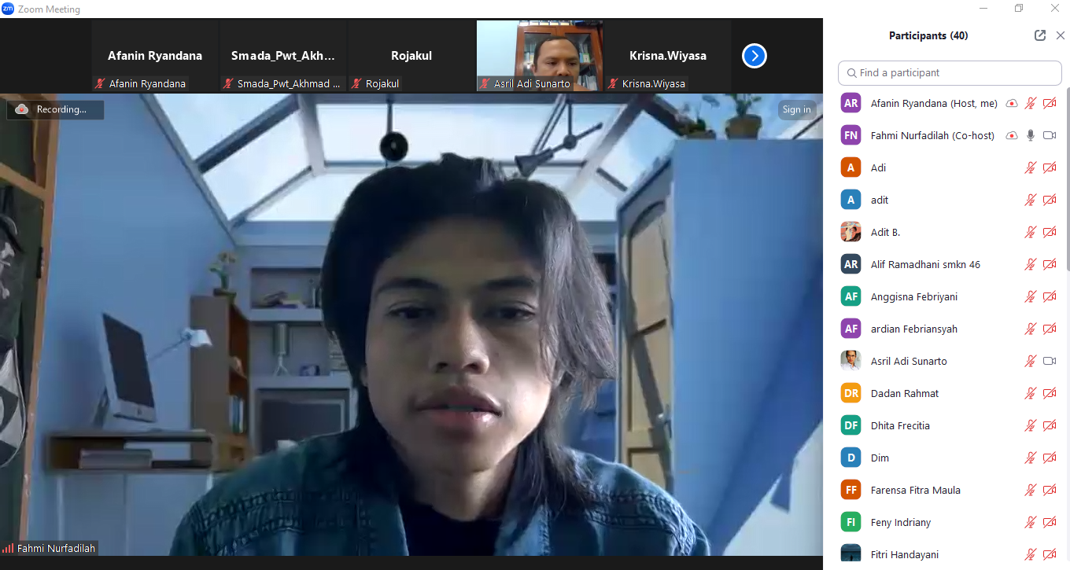Click the Zoom Meeting title bar icon
This screenshot has width=1070, height=570.
pos(8,9)
